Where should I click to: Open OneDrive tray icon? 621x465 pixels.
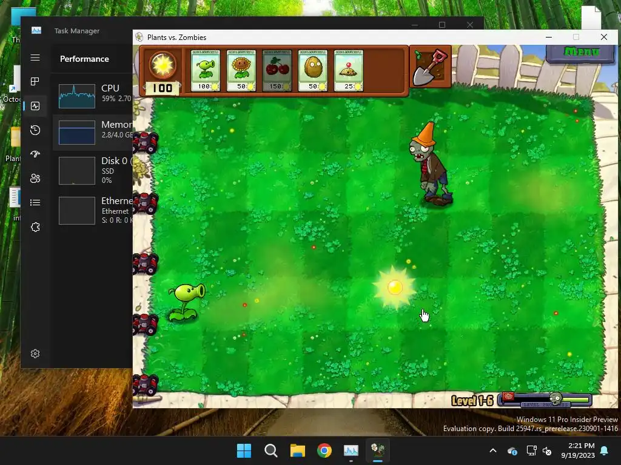[512, 450]
